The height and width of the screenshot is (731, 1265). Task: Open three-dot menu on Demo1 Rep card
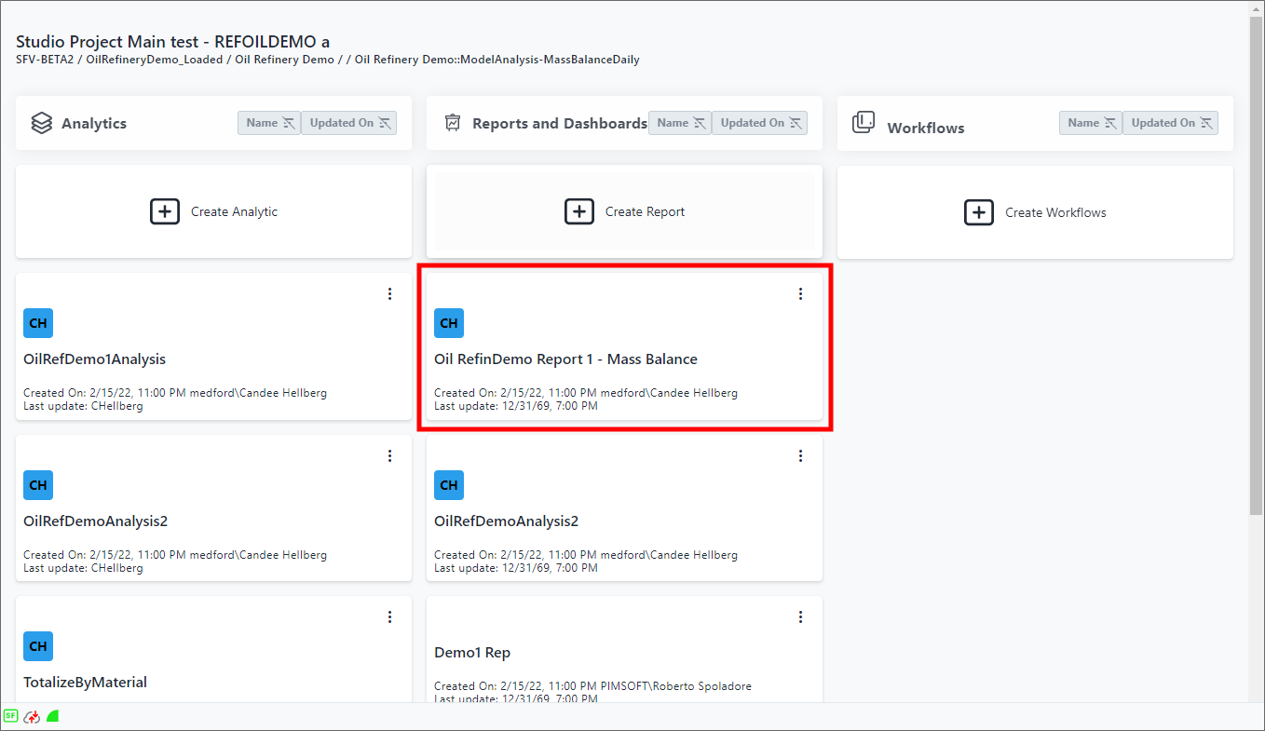pyautogui.click(x=800, y=617)
